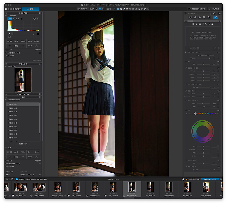
Task: Collapse the Advanced History section
Action: pos(6,100)
